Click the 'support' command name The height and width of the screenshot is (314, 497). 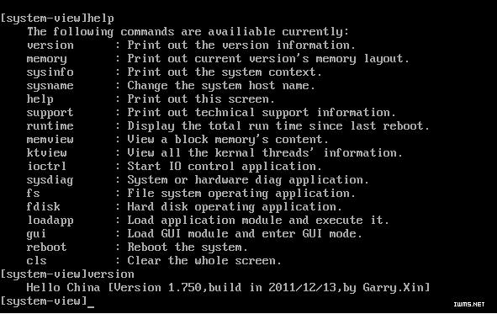pos(50,113)
